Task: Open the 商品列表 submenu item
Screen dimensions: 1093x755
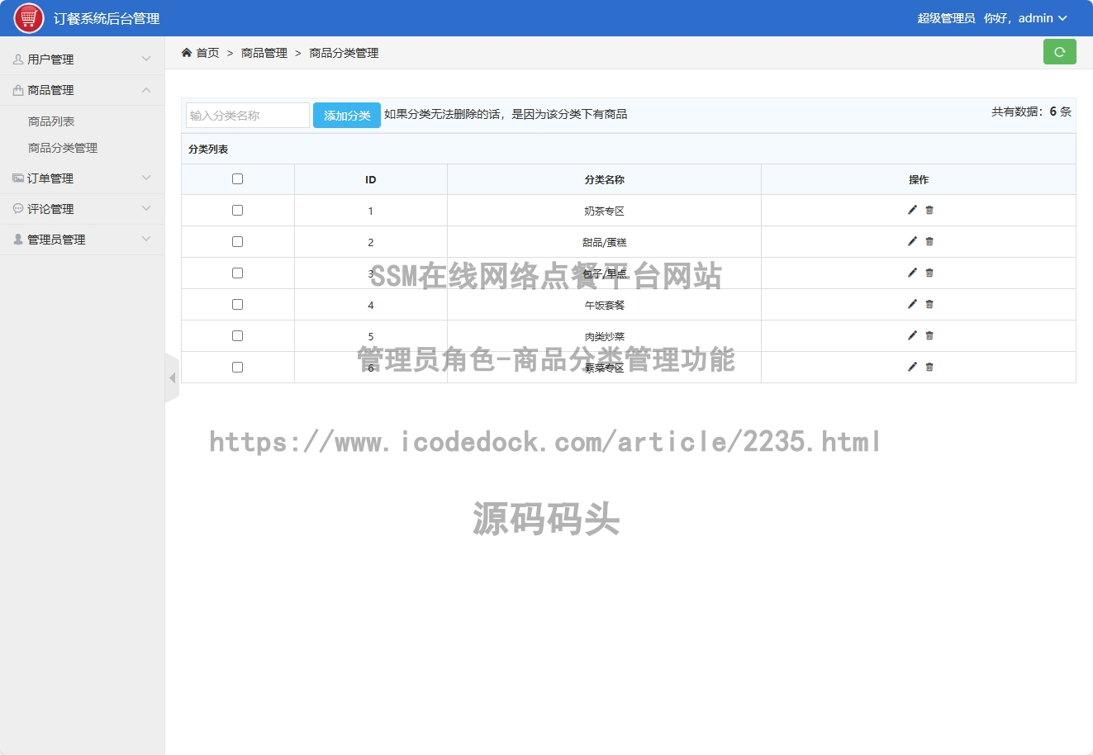Action: click(x=51, y=121)
